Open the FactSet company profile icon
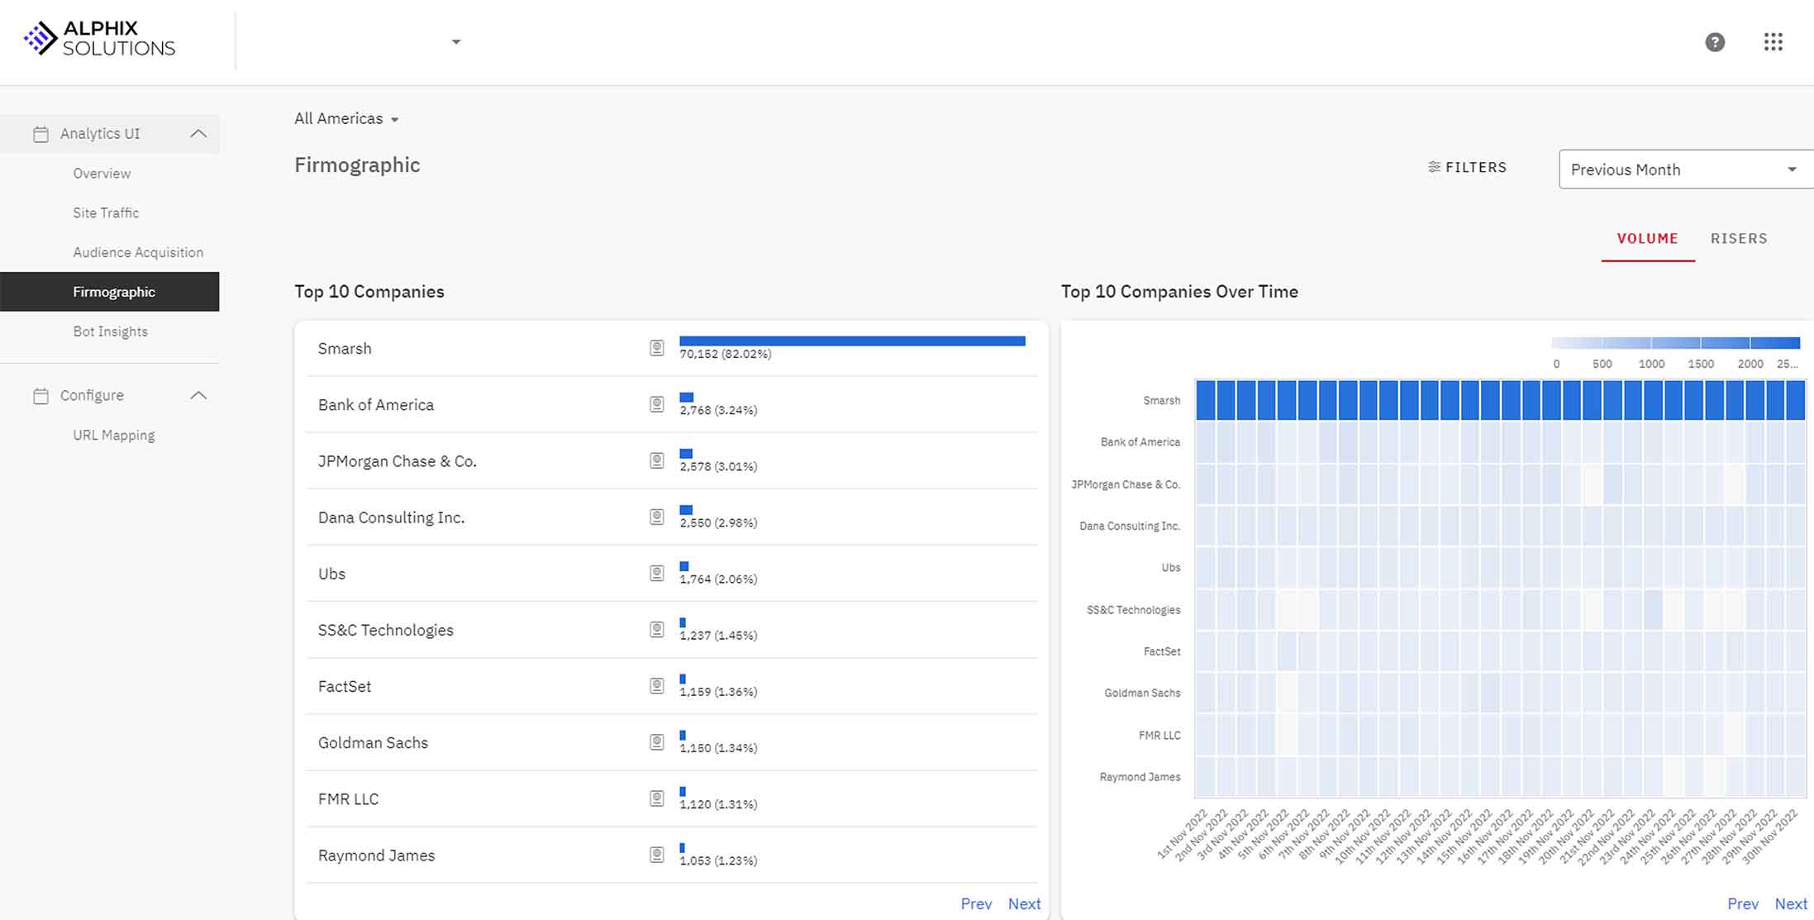Image resolution: width=1814 pixels, height=920 pixels. (x=656, y=685)
